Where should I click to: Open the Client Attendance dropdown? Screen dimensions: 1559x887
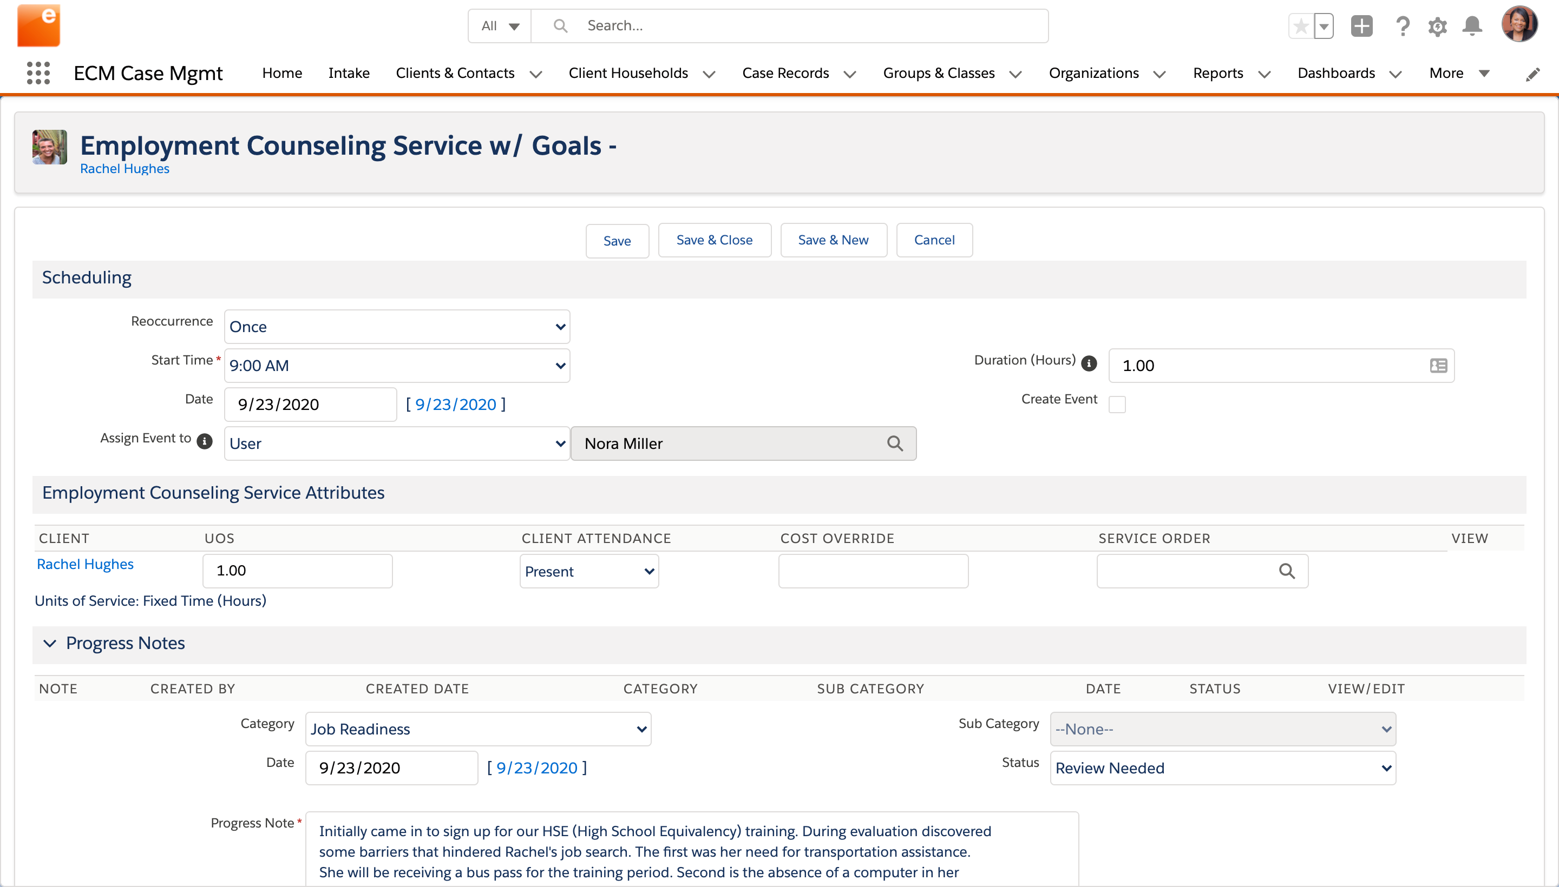tap(589, 572)
